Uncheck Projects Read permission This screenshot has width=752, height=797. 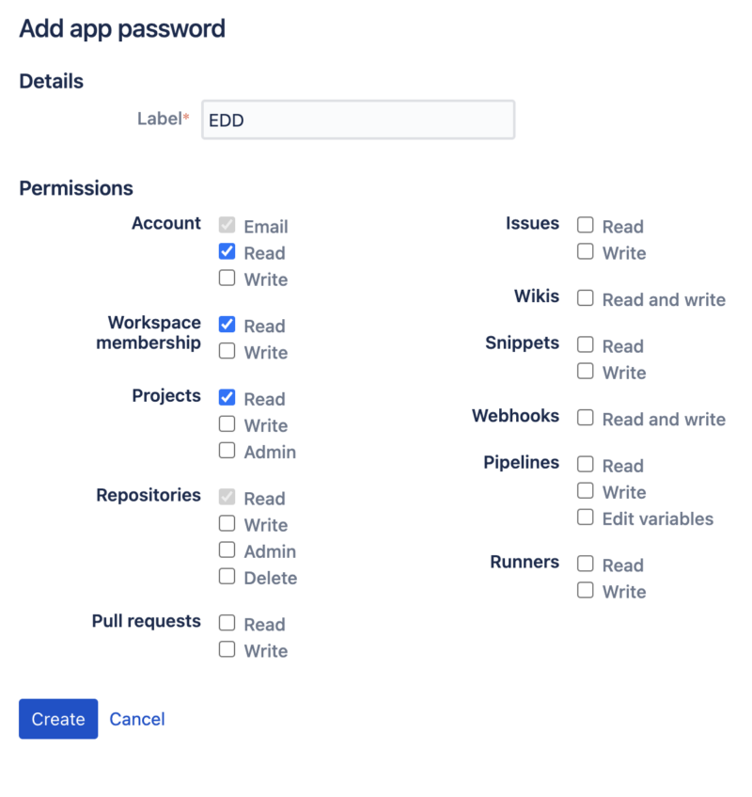coord(227,398)
